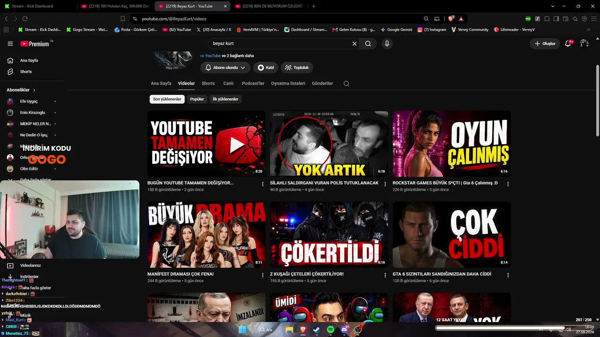600x337 pixels.
Task: Open Enis Kirazoglu subscription channel
Action: tap(32, 112)
